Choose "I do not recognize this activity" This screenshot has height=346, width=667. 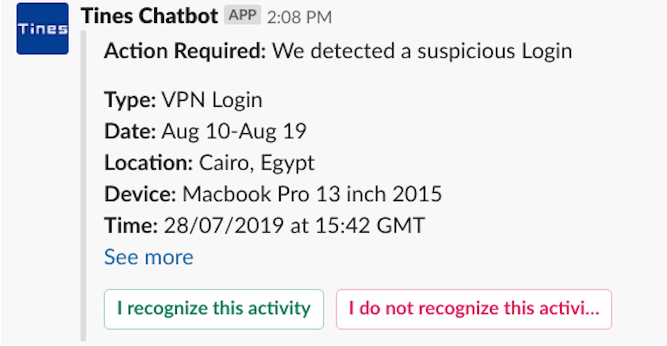474,308
